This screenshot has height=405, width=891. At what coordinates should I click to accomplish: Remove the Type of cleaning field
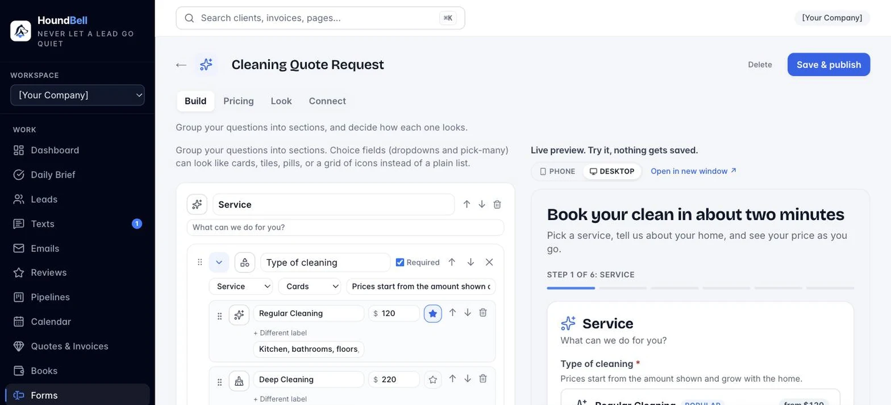[x=489, y=262]
